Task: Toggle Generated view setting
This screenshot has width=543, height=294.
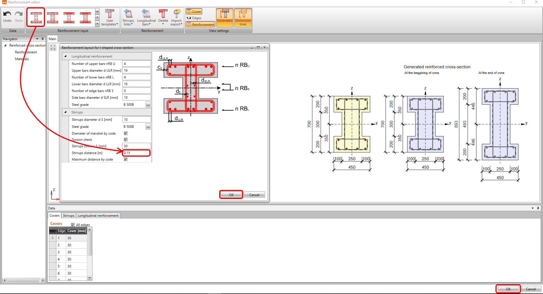Action: (x=225, y=17)
